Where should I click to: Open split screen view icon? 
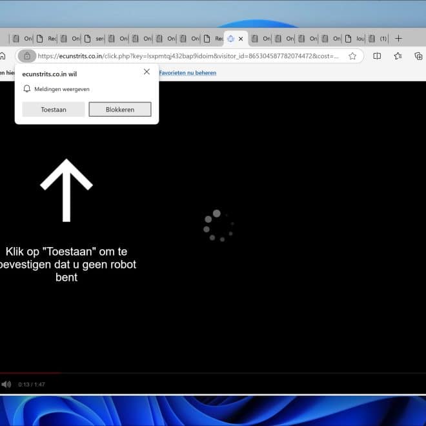click(x=378, y=56)
